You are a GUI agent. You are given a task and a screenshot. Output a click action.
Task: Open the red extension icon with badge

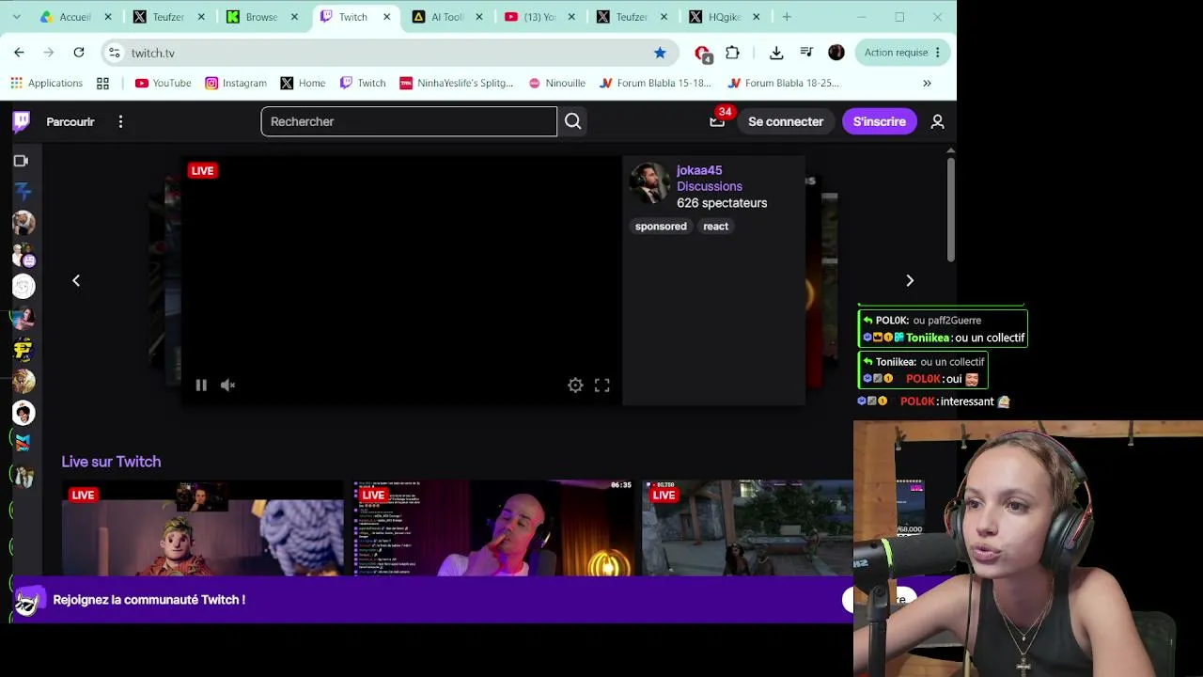click(x=703, y=54)
